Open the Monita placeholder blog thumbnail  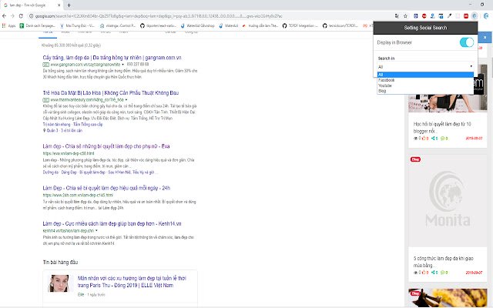click(448, 200)
